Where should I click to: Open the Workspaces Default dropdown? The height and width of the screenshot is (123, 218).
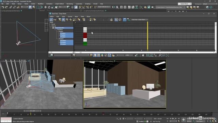[x=210, y=4]
